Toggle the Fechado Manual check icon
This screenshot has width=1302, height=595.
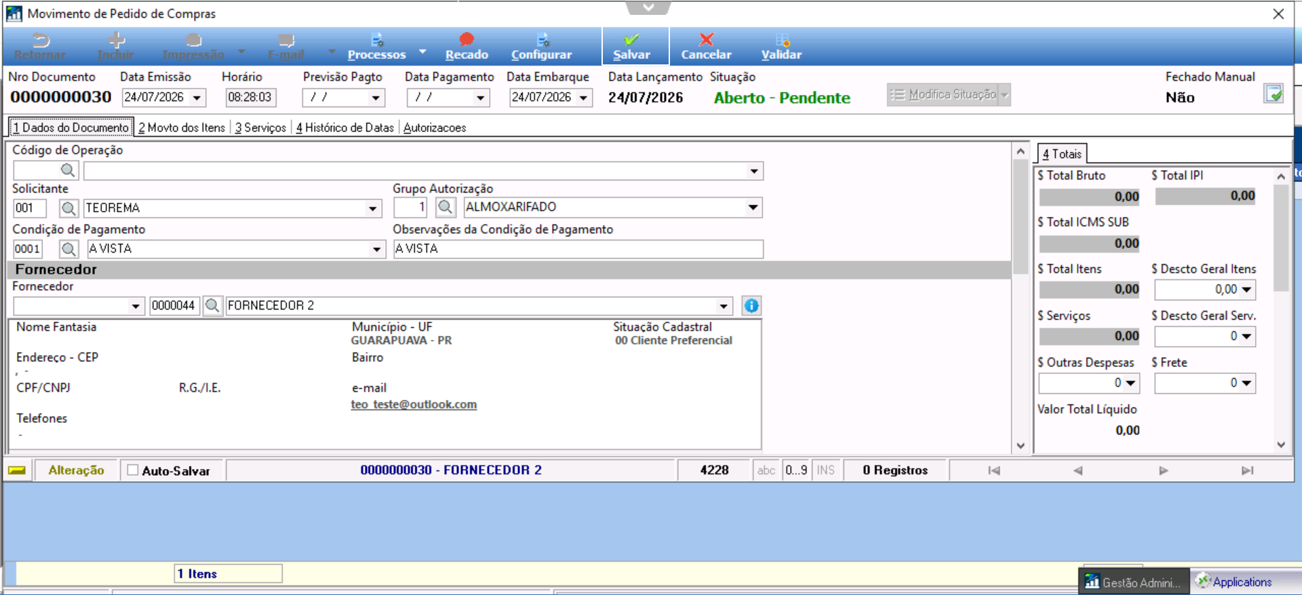point(1274,94)
